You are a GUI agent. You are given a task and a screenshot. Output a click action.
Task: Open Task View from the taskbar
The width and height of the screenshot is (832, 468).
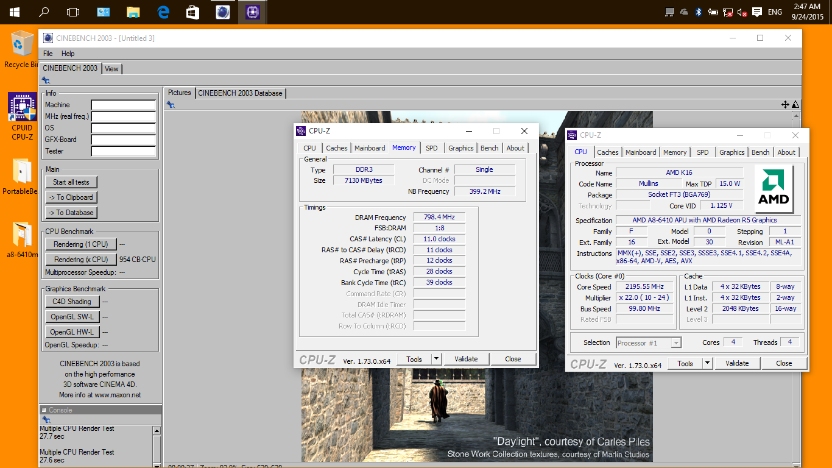tap(73, 12)
